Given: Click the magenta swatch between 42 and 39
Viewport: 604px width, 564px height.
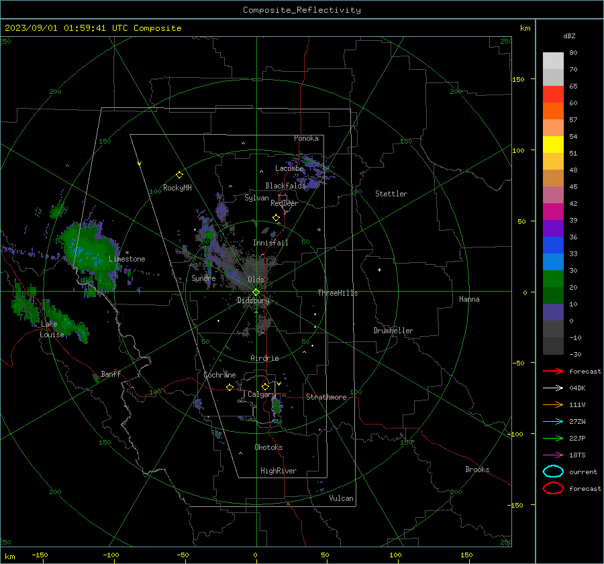Looking at the screenshot, I should (553, 212).
